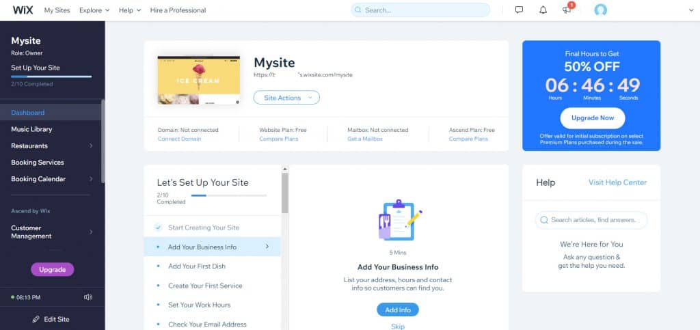Click the setup checklist scrollbar
This screenshot has height=330, width=700.
tap(285, 193)
